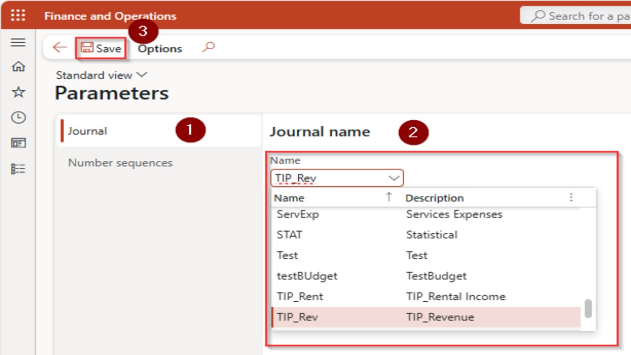The height and width of the screenshot is (355, 631).
Task: Select the testBUdget journal name
Action: tap(307, 276)
